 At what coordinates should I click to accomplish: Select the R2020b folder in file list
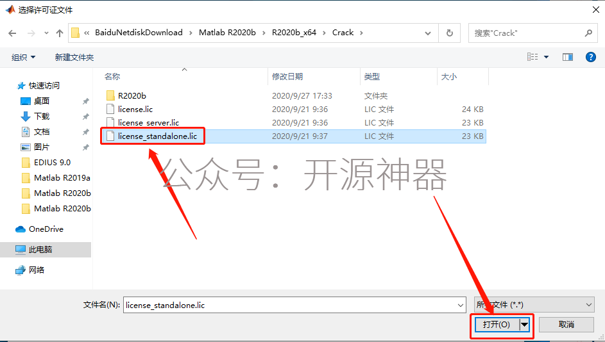pyautogui.click(x=132, y=95)
